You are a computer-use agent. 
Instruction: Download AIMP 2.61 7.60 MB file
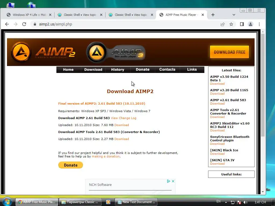(122, 125)
